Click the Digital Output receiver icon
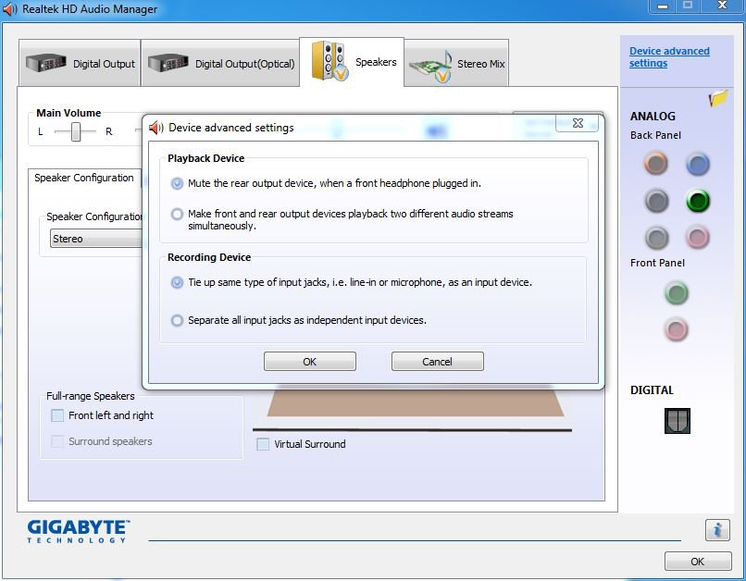746x581 pixels. point(45,63)
